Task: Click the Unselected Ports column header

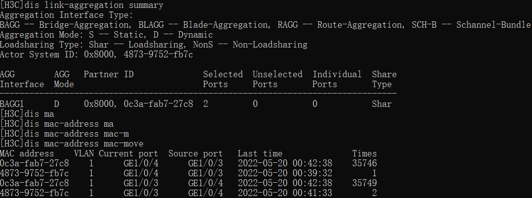Action: point(277,79)
